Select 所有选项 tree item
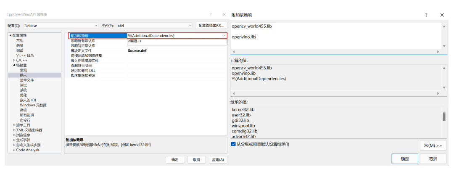This screenshot has height=177, width=454. 27,115
